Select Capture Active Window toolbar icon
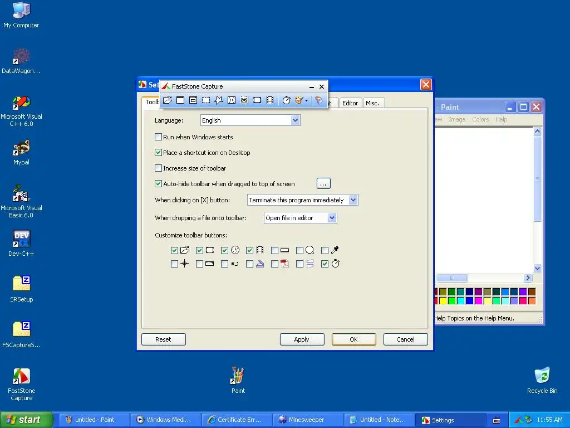Viewport: 570px width, 428px height. 180,100
